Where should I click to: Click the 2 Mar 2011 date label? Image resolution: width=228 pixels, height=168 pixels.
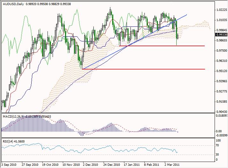click(x=172, y=165)
